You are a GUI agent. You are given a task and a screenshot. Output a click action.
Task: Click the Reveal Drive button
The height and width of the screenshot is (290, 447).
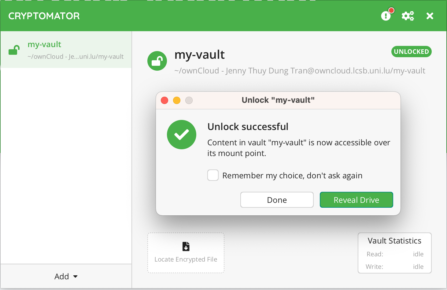(x=356, y=200)
